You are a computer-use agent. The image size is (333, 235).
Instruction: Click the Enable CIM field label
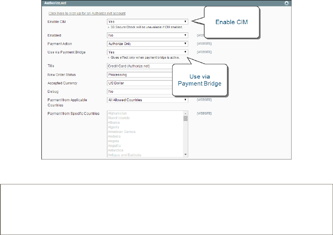point(57,22)
